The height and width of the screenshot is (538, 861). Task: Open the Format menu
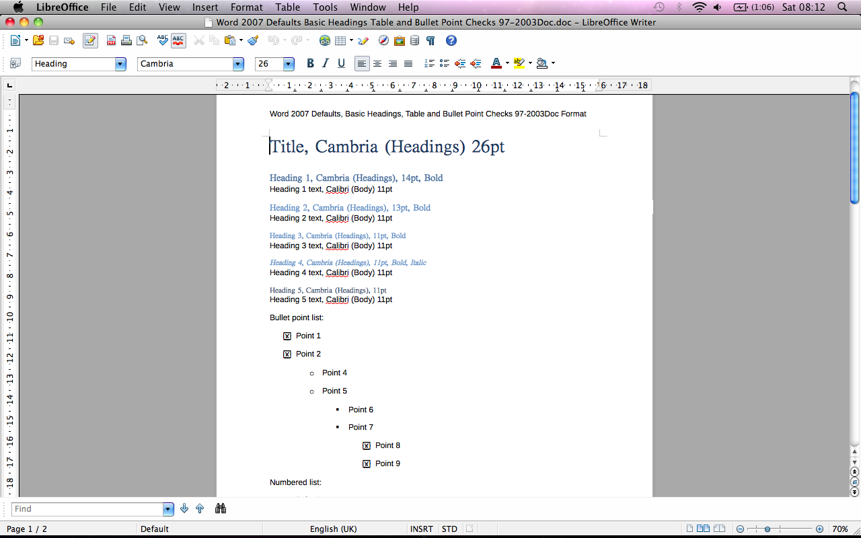tap(246, 7)
